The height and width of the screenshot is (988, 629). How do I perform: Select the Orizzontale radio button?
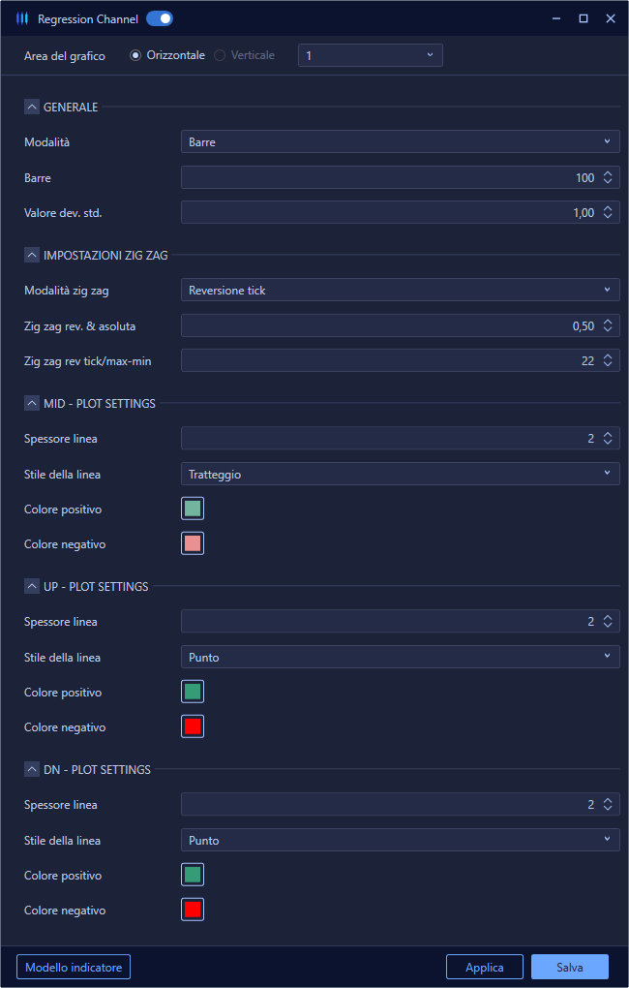point(135,55)
